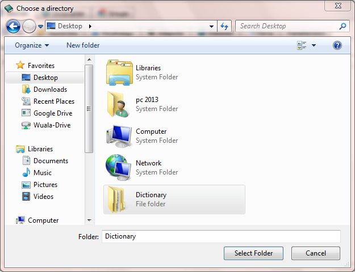Expand the Organize dropdown menu

coord(32,45)
